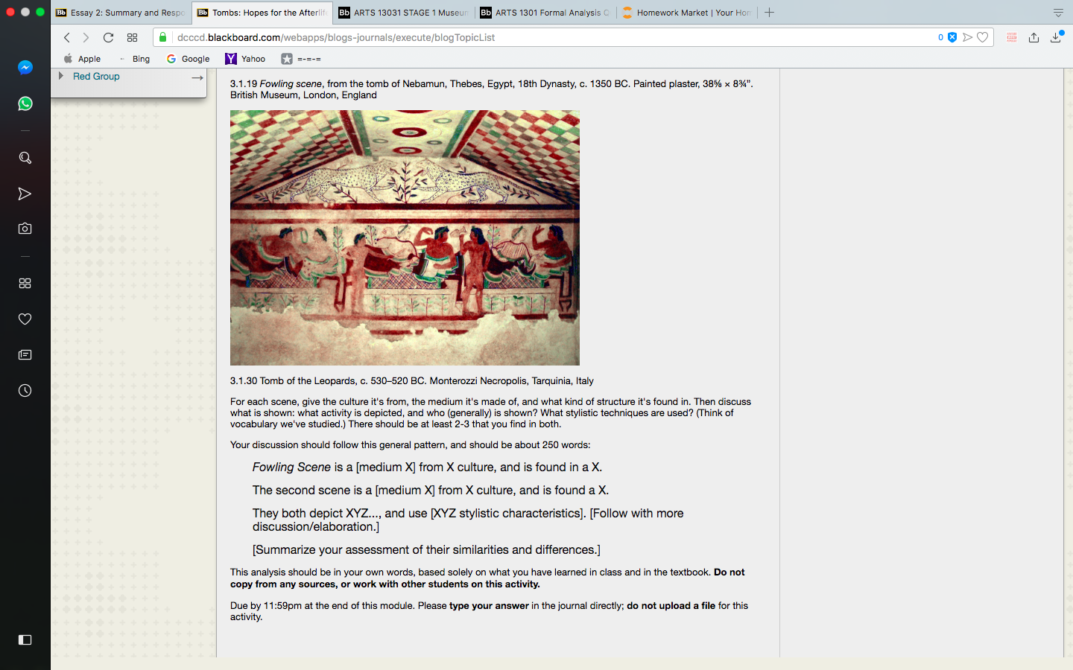Open History via sidebar clock icon

tap(25, 390)
